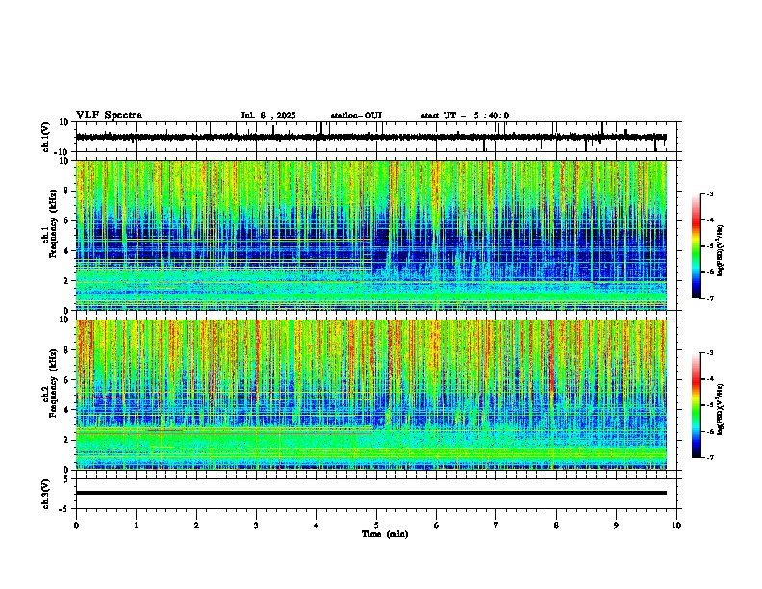Image resolution: width=762 pixels, height=589 pixels.
Task: Click time axis tick label "3"
Action: tap(256, 525)
